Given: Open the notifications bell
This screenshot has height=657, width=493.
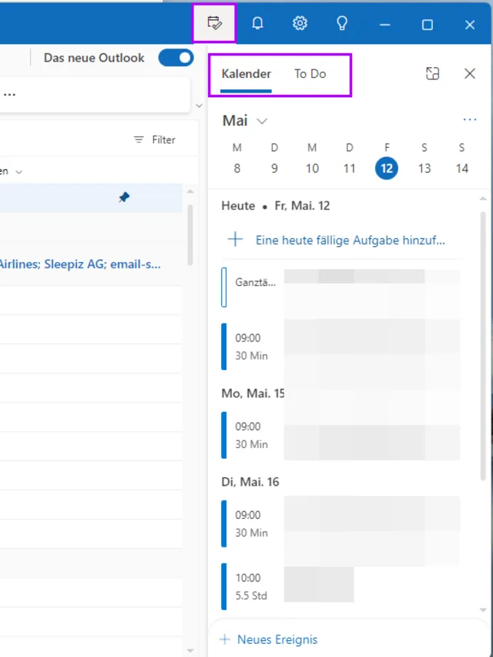Looking at the screenshot, I should (257, 24).
